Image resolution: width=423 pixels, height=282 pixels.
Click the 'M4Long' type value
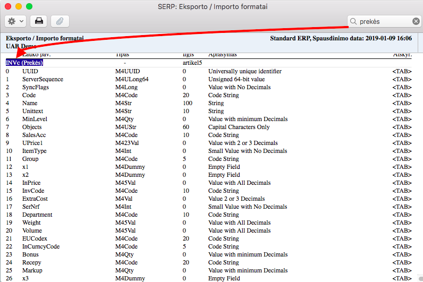126,87
